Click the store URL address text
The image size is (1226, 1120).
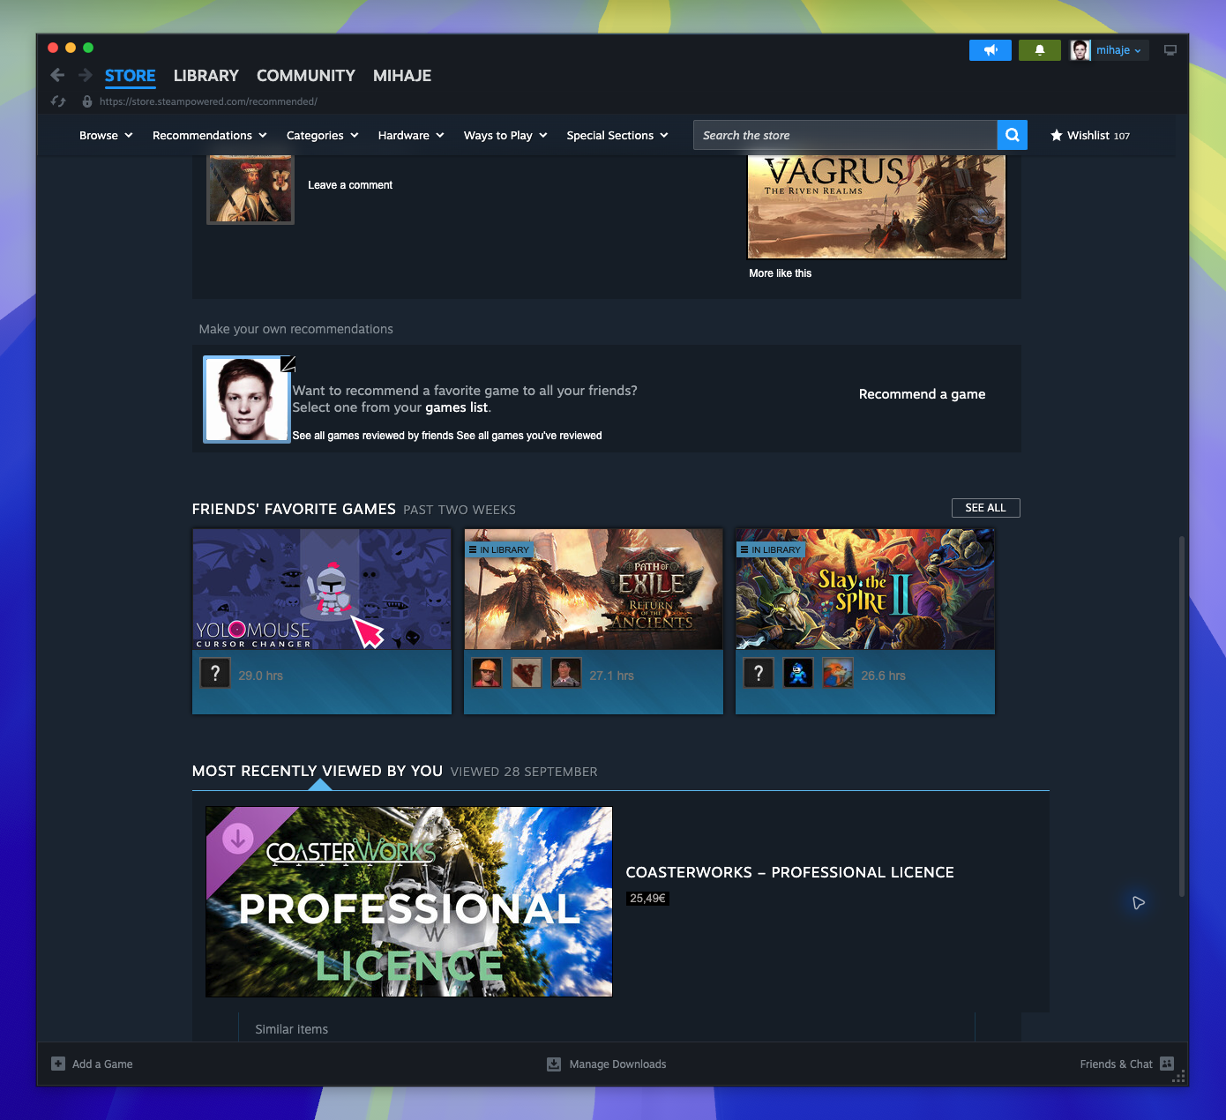click(x=208, y=101)
